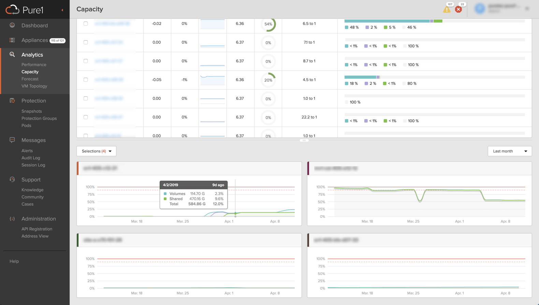Click the hovered data point on first chart
The height and width of the screenshot is (305, 539).
235,213
